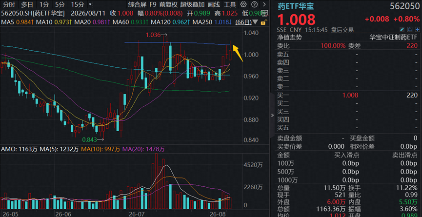Open the 画线 drawing tools
Image resolution: width=422 pixels, height=217 pixels.
[x=214, y=4]
